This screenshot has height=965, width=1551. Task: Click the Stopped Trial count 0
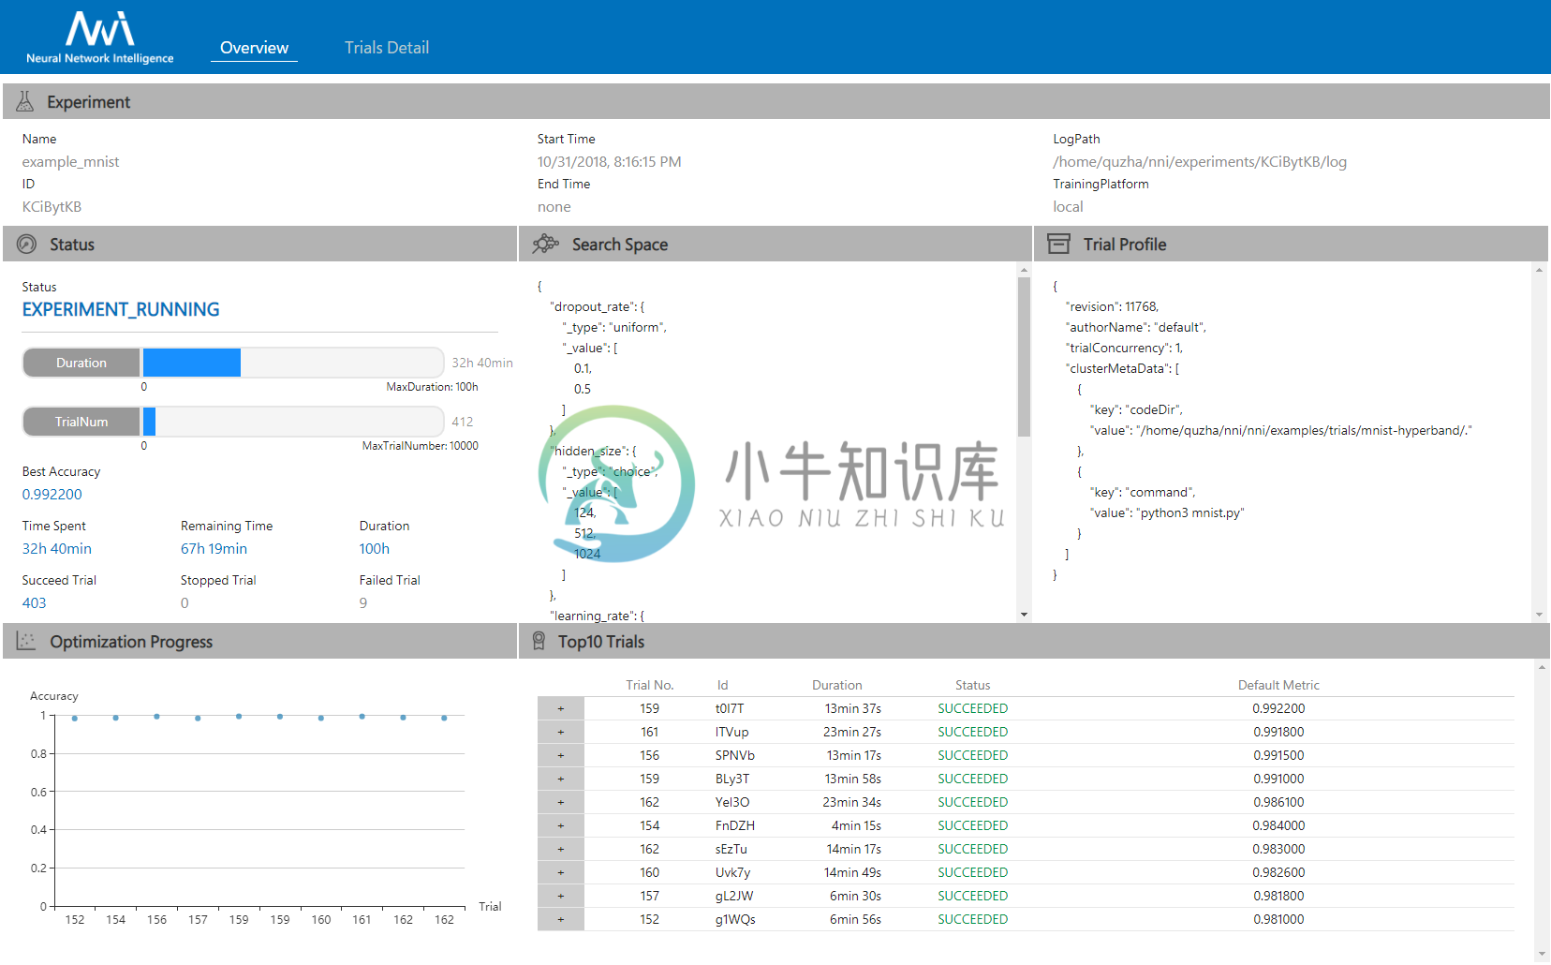[185, 602]
